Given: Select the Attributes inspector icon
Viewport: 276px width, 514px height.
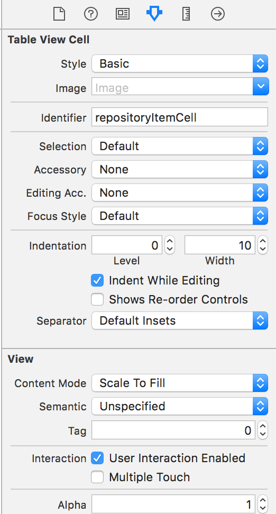Looking at the screenshot, I should 154,14.
